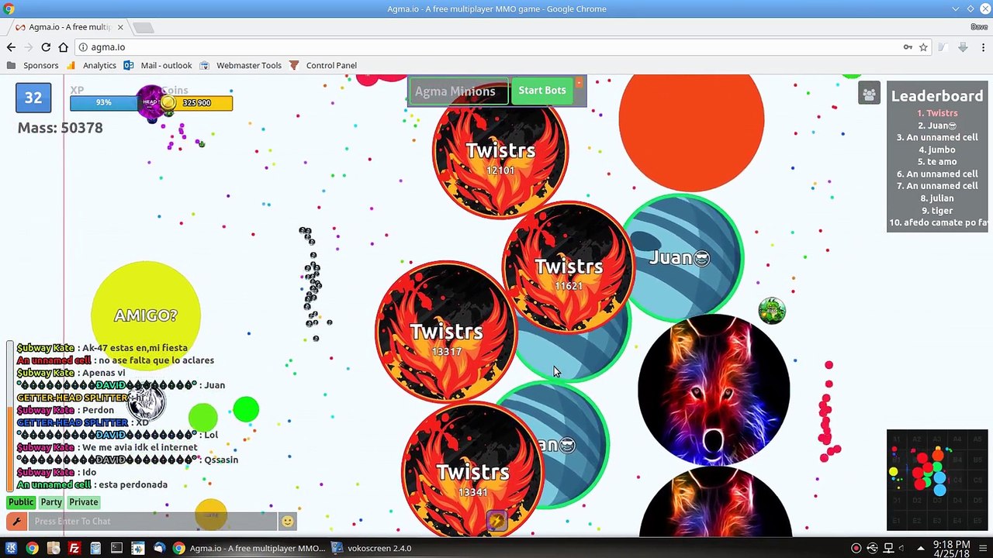The height and width of the screenshot is (558, 993).
Task: Click the download arrow extension icon
Action: [x=963, y=47]
